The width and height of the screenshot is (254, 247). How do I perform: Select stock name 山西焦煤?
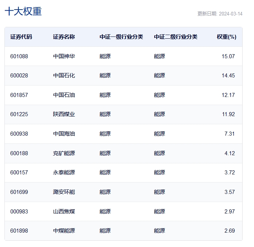pos(64,211)
